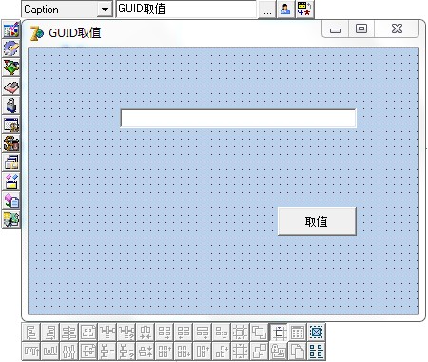Select the empty text edit box on the form
The image size is (428, 362).
pyautogui.click(x=238, y=119)
